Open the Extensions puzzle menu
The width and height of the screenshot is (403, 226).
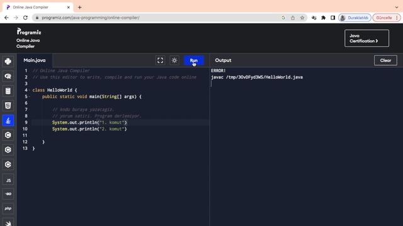(x=323, y=18)
